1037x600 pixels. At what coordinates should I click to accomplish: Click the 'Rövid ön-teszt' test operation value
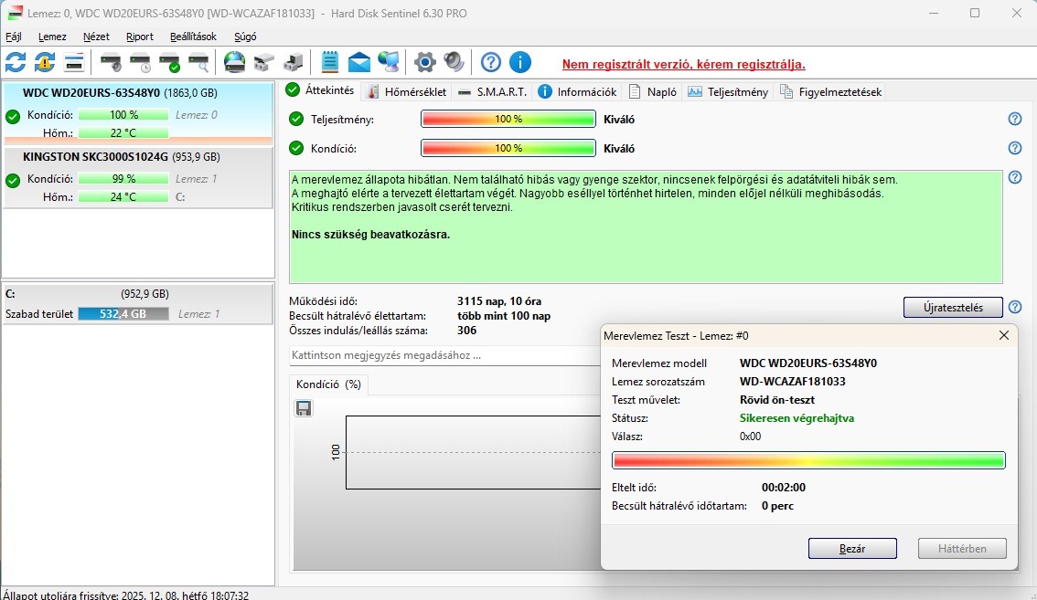(x=777, y=400)
